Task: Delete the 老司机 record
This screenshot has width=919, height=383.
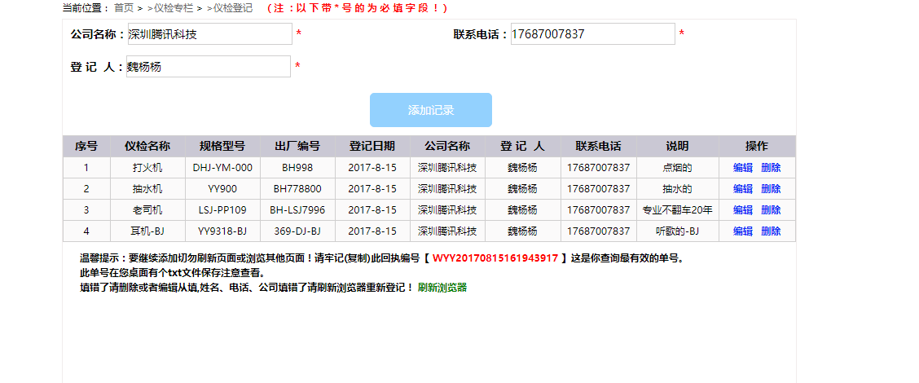Action: tap(771, 210)
